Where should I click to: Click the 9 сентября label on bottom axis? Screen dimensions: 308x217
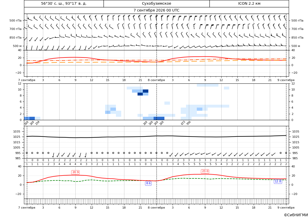286,208
